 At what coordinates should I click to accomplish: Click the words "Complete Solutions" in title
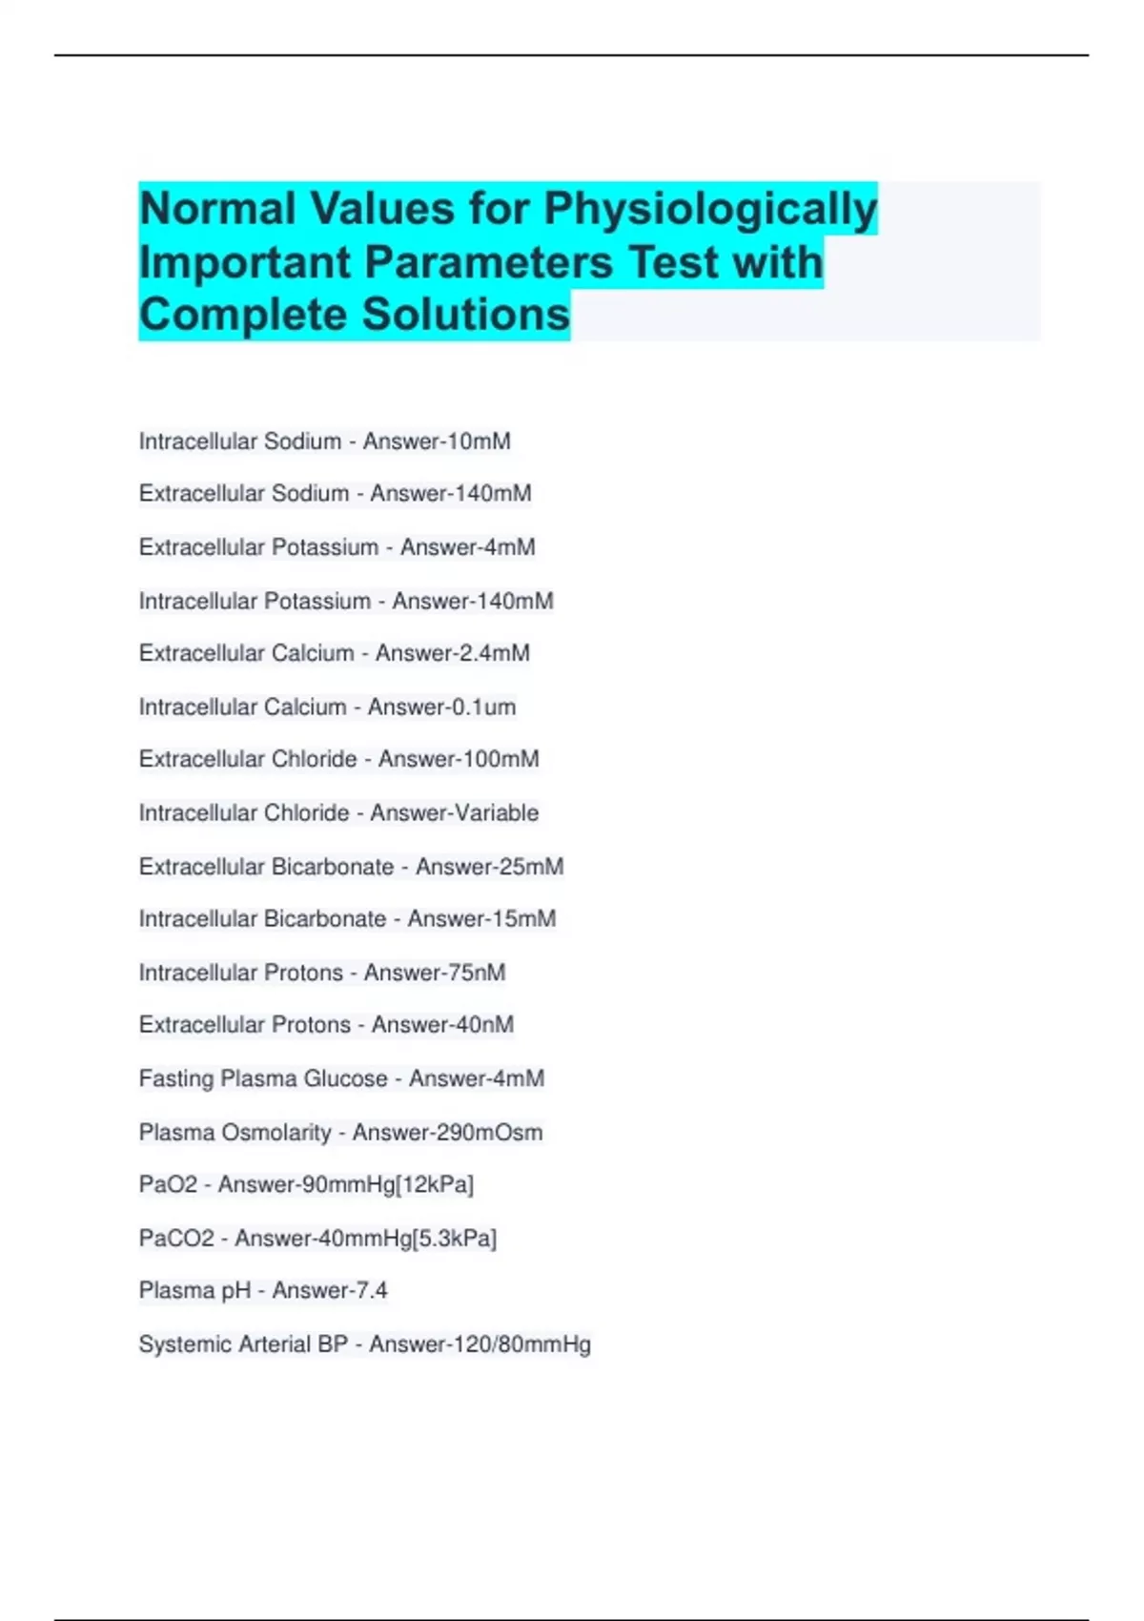pyautogui.click(x=355, y=315)
